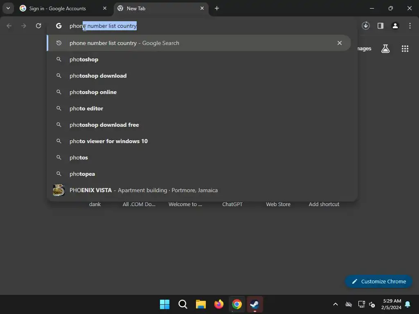Screen dimensions: 419x314
Task: Click history clock icon beside first suggestion
Action: (x=59, y=43)
